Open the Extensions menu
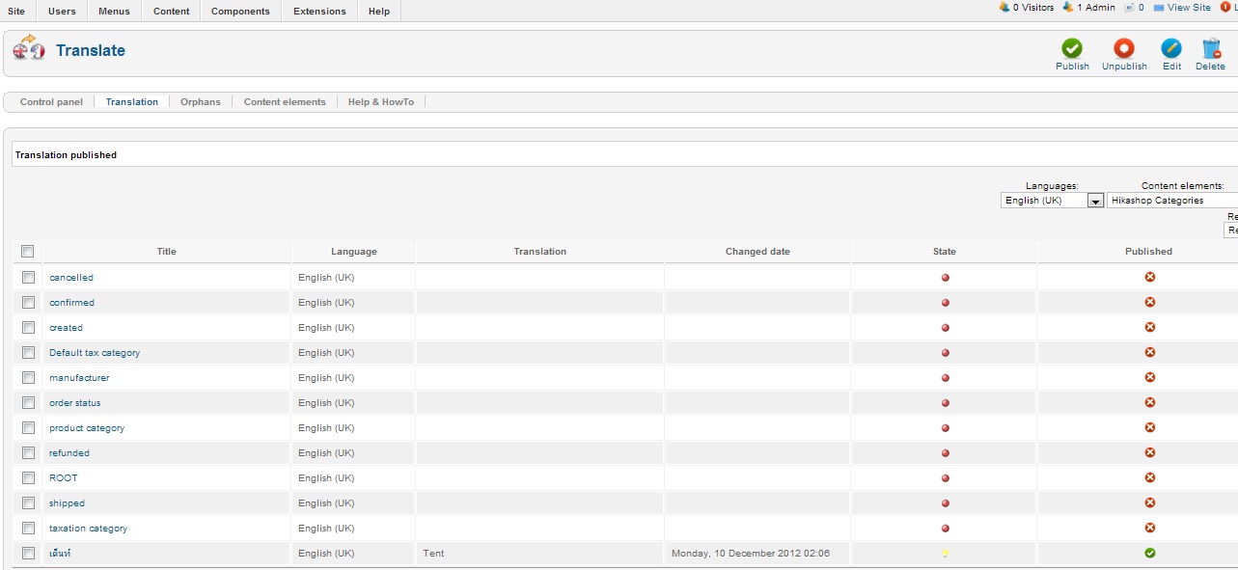The image size is (1238, 570). click(x=319, y=11)
